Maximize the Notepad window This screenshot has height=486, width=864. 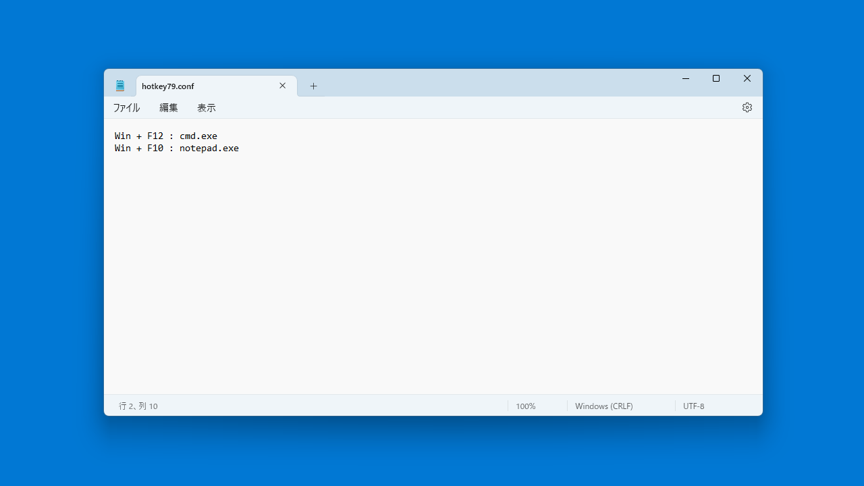coord(716,79)
